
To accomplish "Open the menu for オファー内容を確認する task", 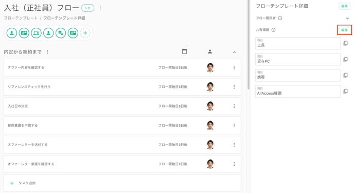I will tap(234, 67).
